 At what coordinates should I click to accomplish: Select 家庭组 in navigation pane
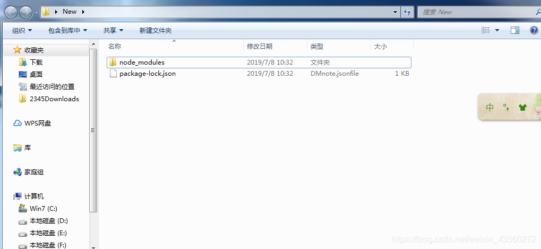[34, 172]
